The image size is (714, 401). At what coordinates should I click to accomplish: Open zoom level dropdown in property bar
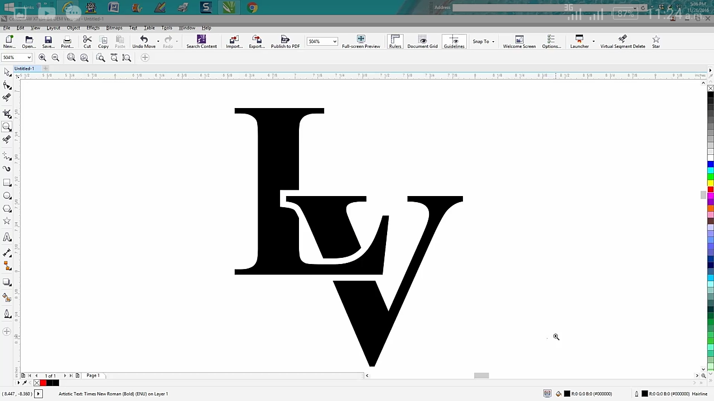click(28, 57)
